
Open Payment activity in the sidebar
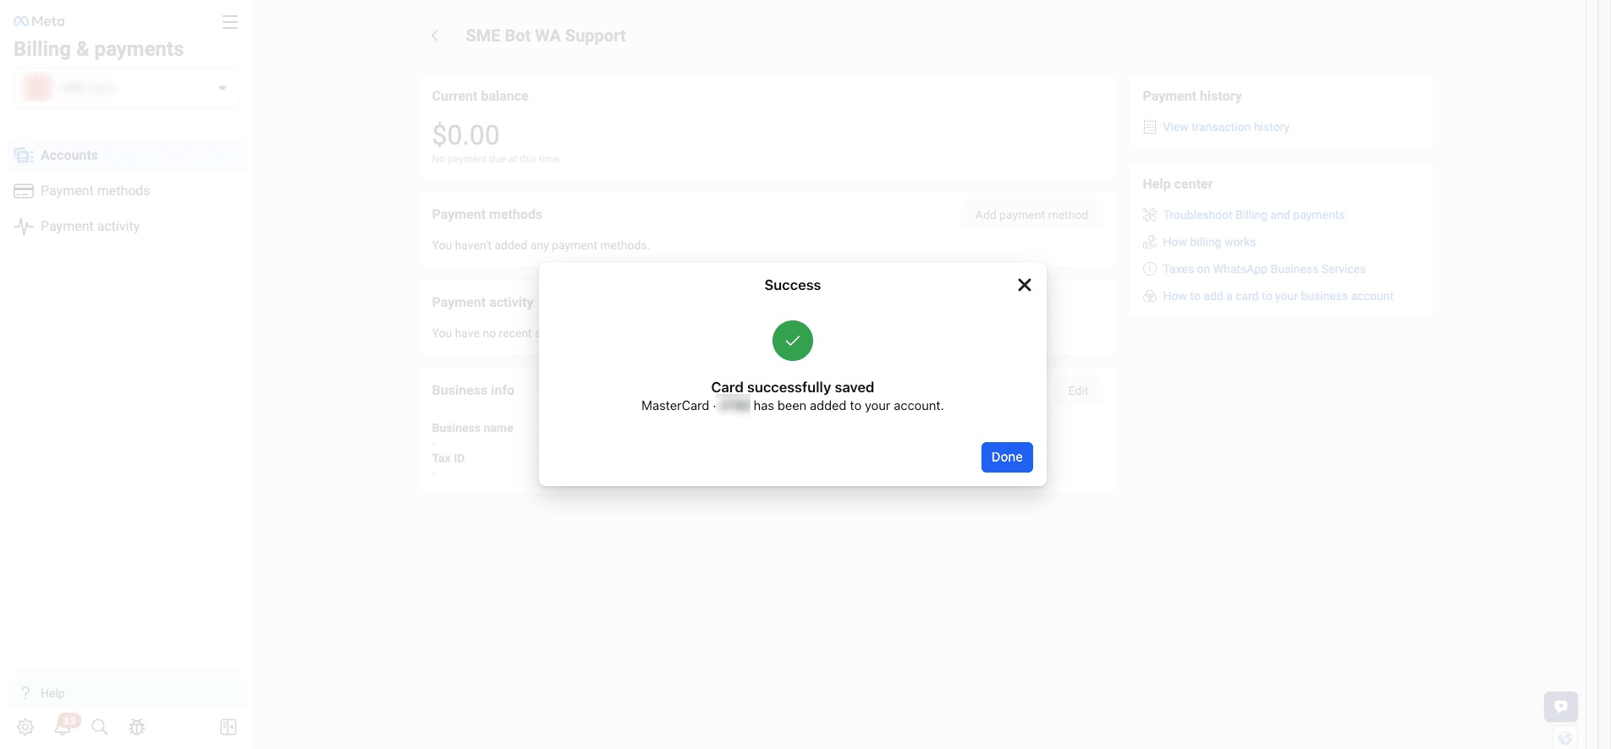click(x=127, y=227)
